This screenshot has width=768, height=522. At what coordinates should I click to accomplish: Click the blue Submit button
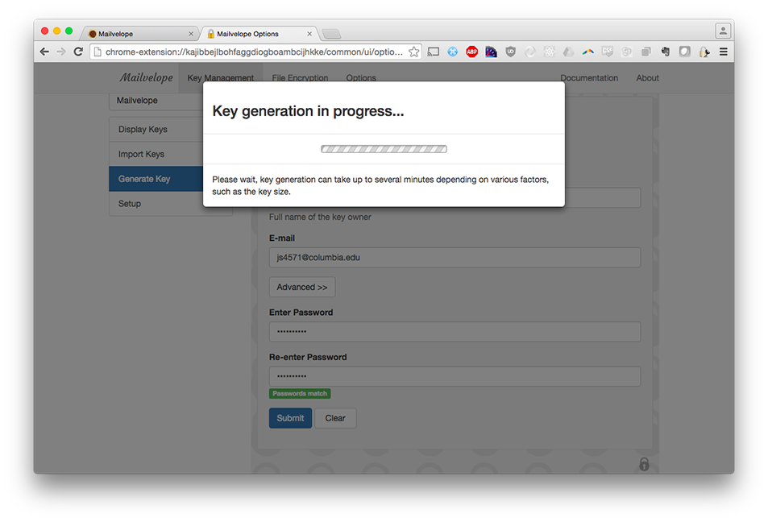click(290, 418)
